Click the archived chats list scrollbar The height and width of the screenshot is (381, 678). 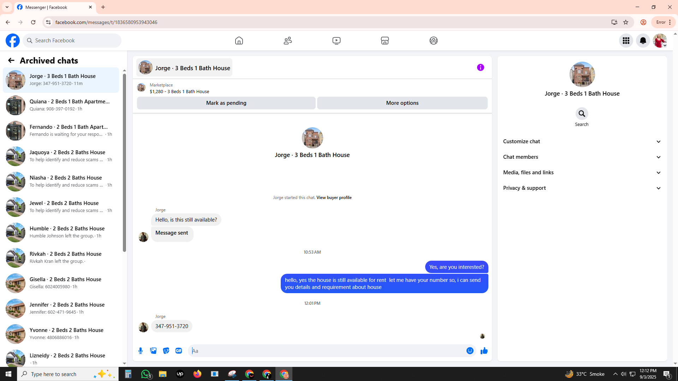click(124, 162)
